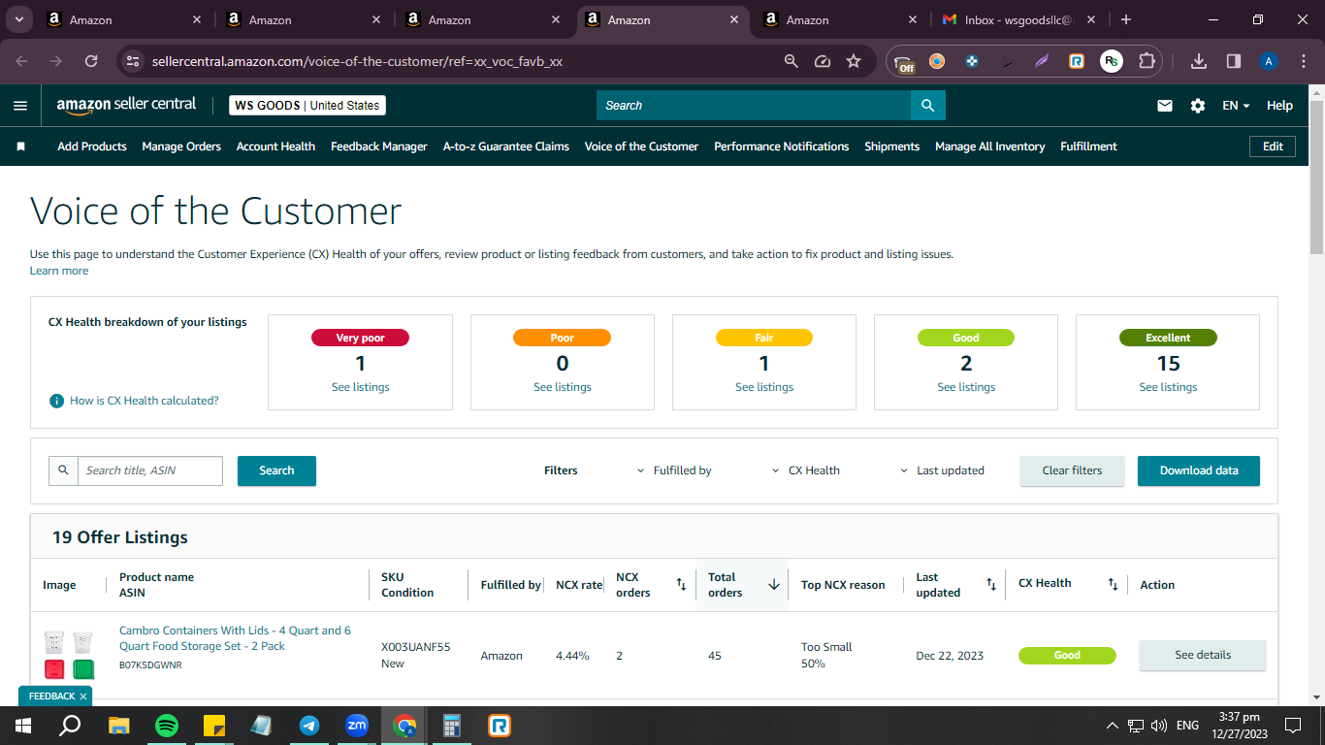This screenshot has width=1325, height=745.
Task: Click the Download data button
Action: (x=1199, y=470)
